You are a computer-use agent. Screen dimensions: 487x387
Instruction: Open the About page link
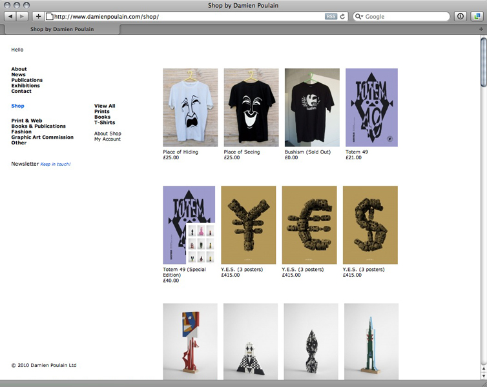pyautogui.click(x=19, y=69)
